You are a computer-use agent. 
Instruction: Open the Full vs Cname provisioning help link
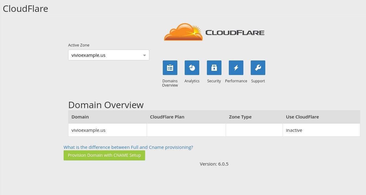(x=128, y=147)
